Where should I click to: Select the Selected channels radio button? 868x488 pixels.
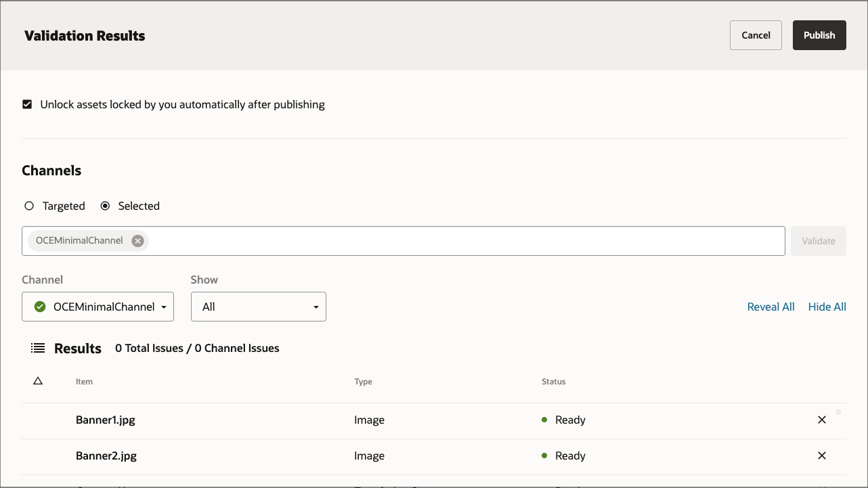pos(107,206)
